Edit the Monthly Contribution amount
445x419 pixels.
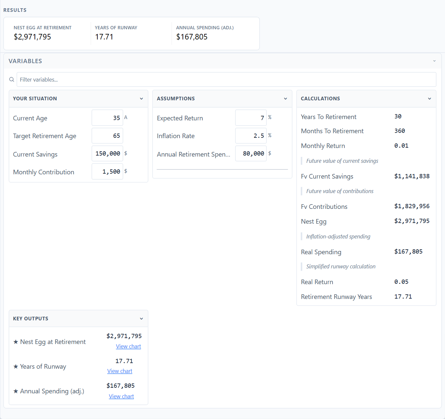107,172
